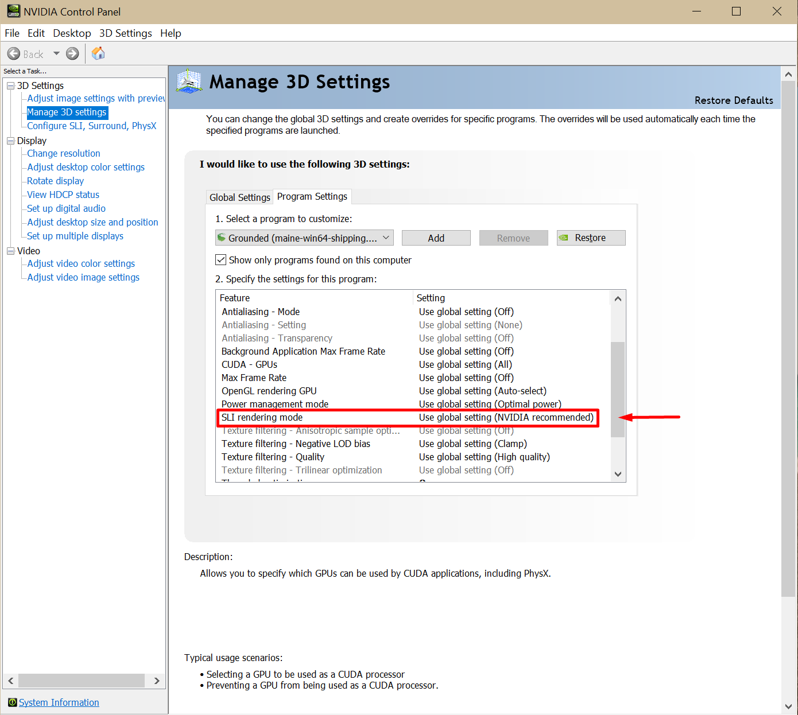Open 'Configure SLI, Surround, PhysX'
This screenshot has width=798, height=715.
coord(92,126)
